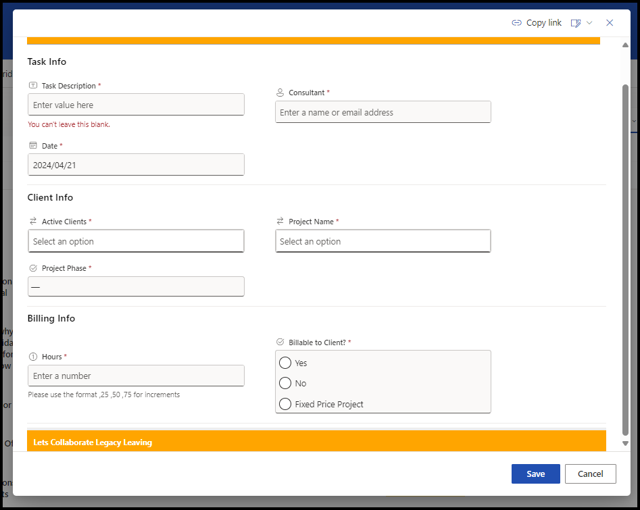Viewport: 640px width, 510px height.
Task: Click the person icon beside Consultant
Action: tap(280, 92)
